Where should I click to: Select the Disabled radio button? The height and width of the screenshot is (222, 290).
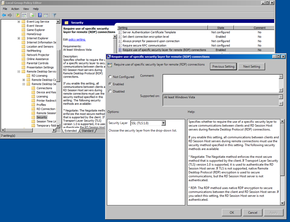pyautogui.click(x=110, y=91)
